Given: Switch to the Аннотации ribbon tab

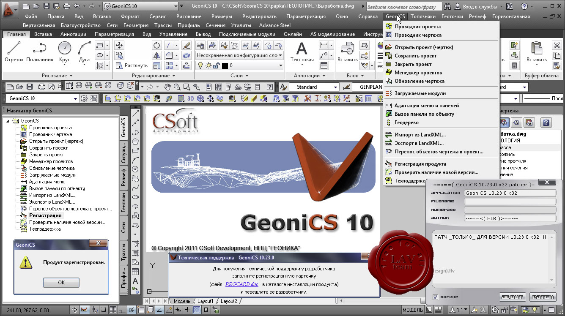Looking at the screenshot, I should pos(73,34).
